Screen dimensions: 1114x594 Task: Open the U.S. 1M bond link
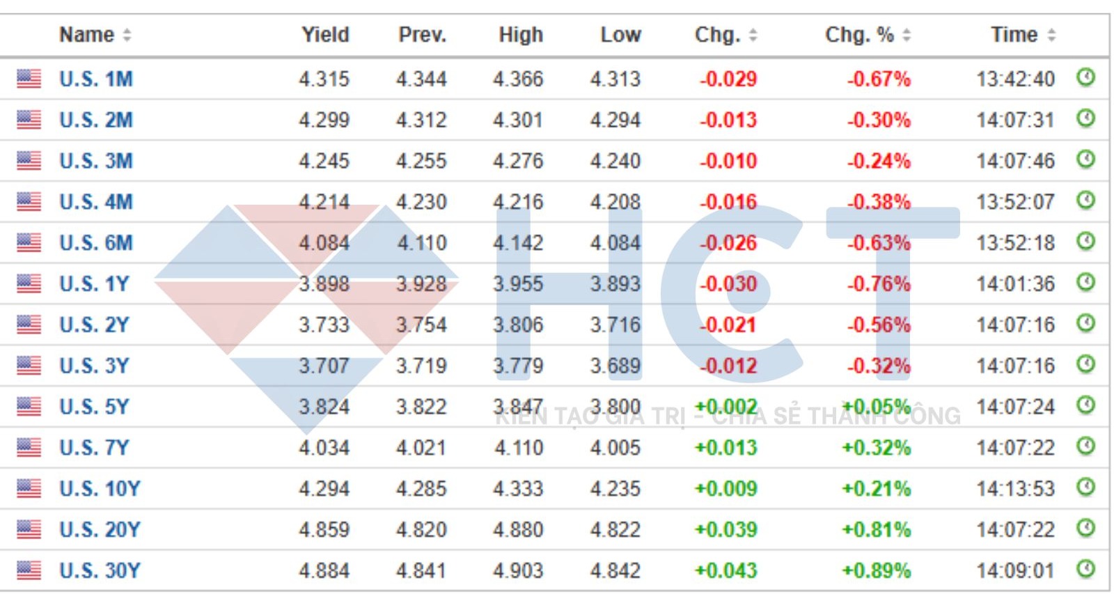95,79
